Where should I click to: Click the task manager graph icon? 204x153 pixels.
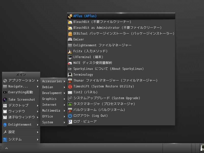tap(70, 104)
